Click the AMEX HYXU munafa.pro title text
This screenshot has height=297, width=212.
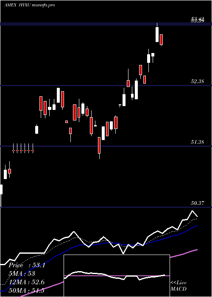[x=30, y=5]
